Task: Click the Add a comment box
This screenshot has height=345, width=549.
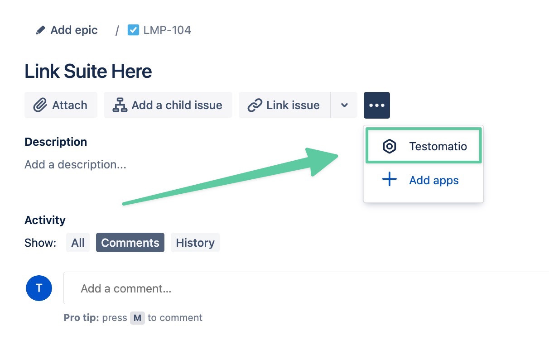Action: point(303,288)
